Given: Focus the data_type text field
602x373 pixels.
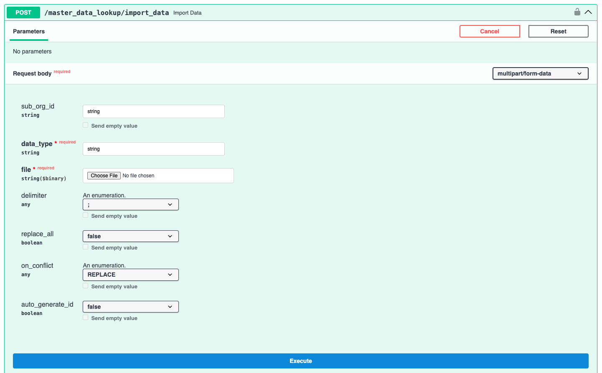Looking at the screenshot, I should coord(153,149).
